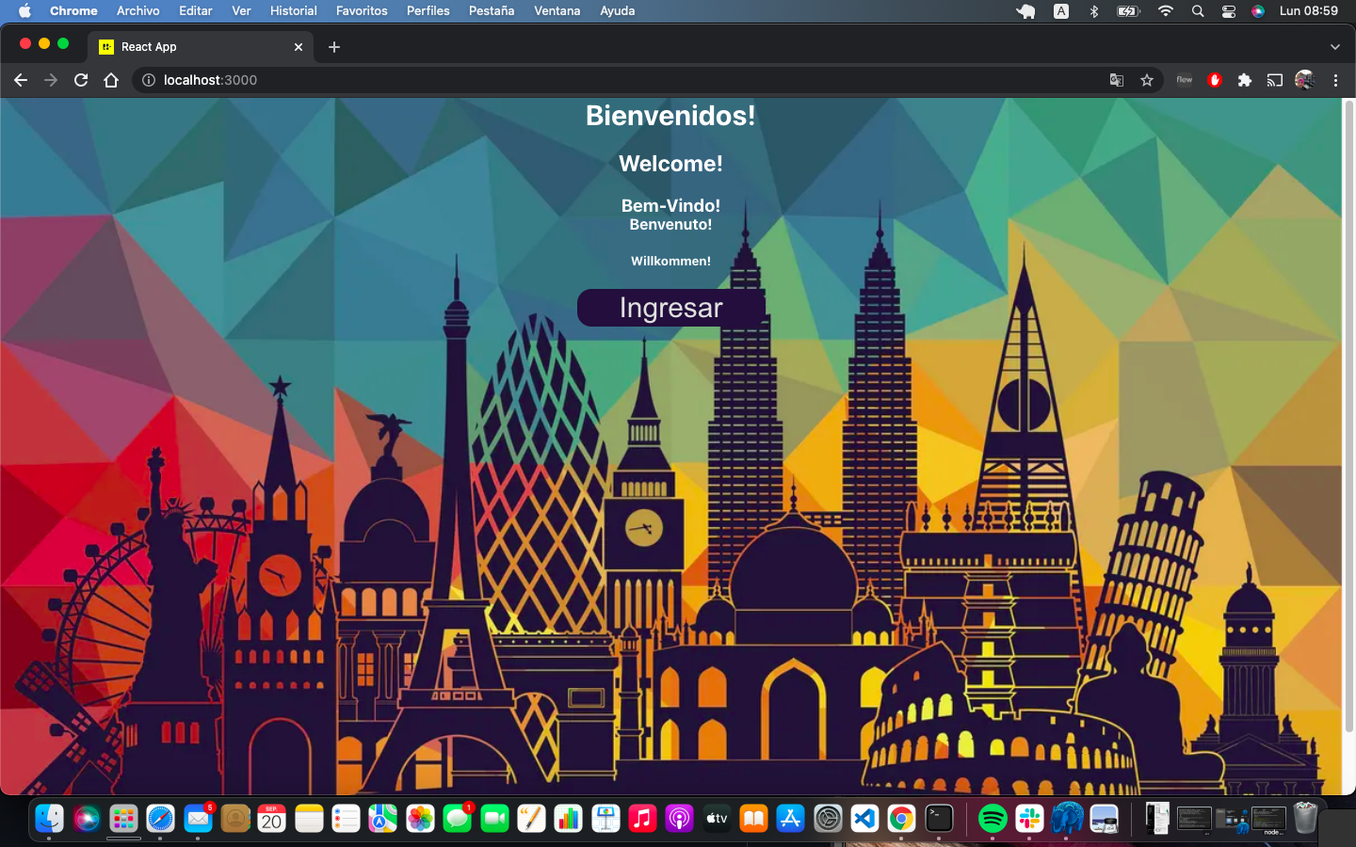Open the Chrome three-dot menu

point(1336,80)
